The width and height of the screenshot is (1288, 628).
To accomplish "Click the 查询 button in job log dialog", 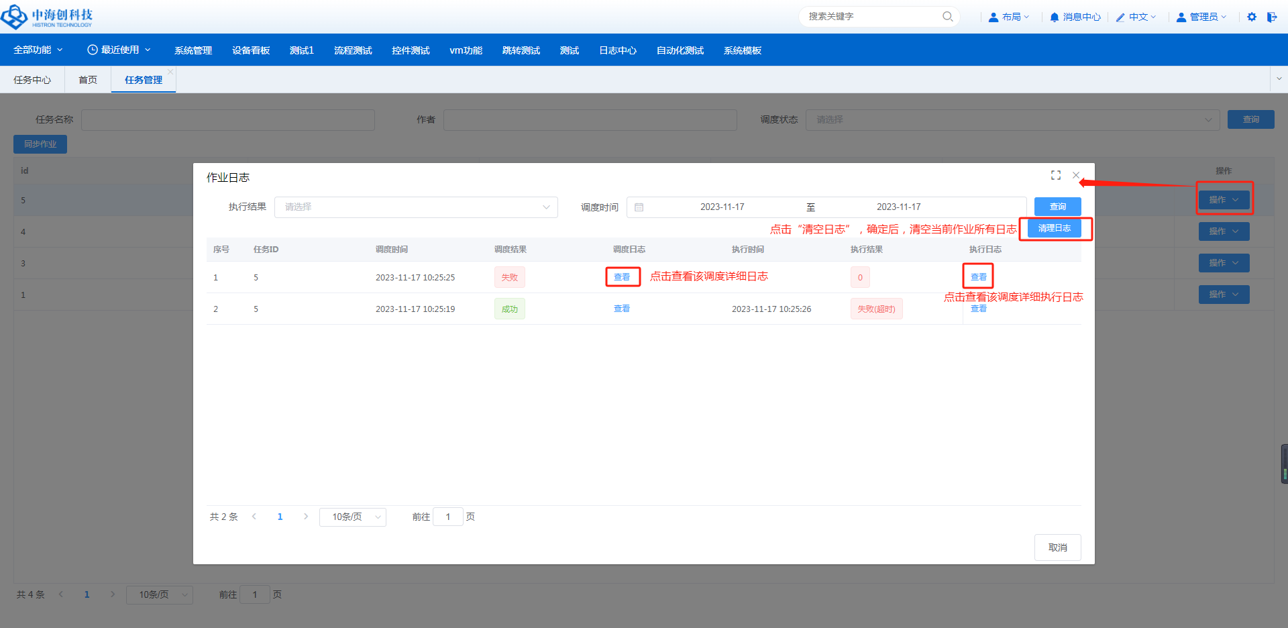I will (x=1057, y=207).
